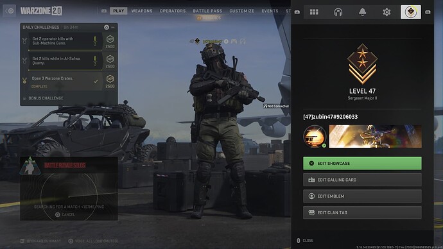Click the muted headset icon in nameplate
443x249 pixels.
(x=243, y=42)
